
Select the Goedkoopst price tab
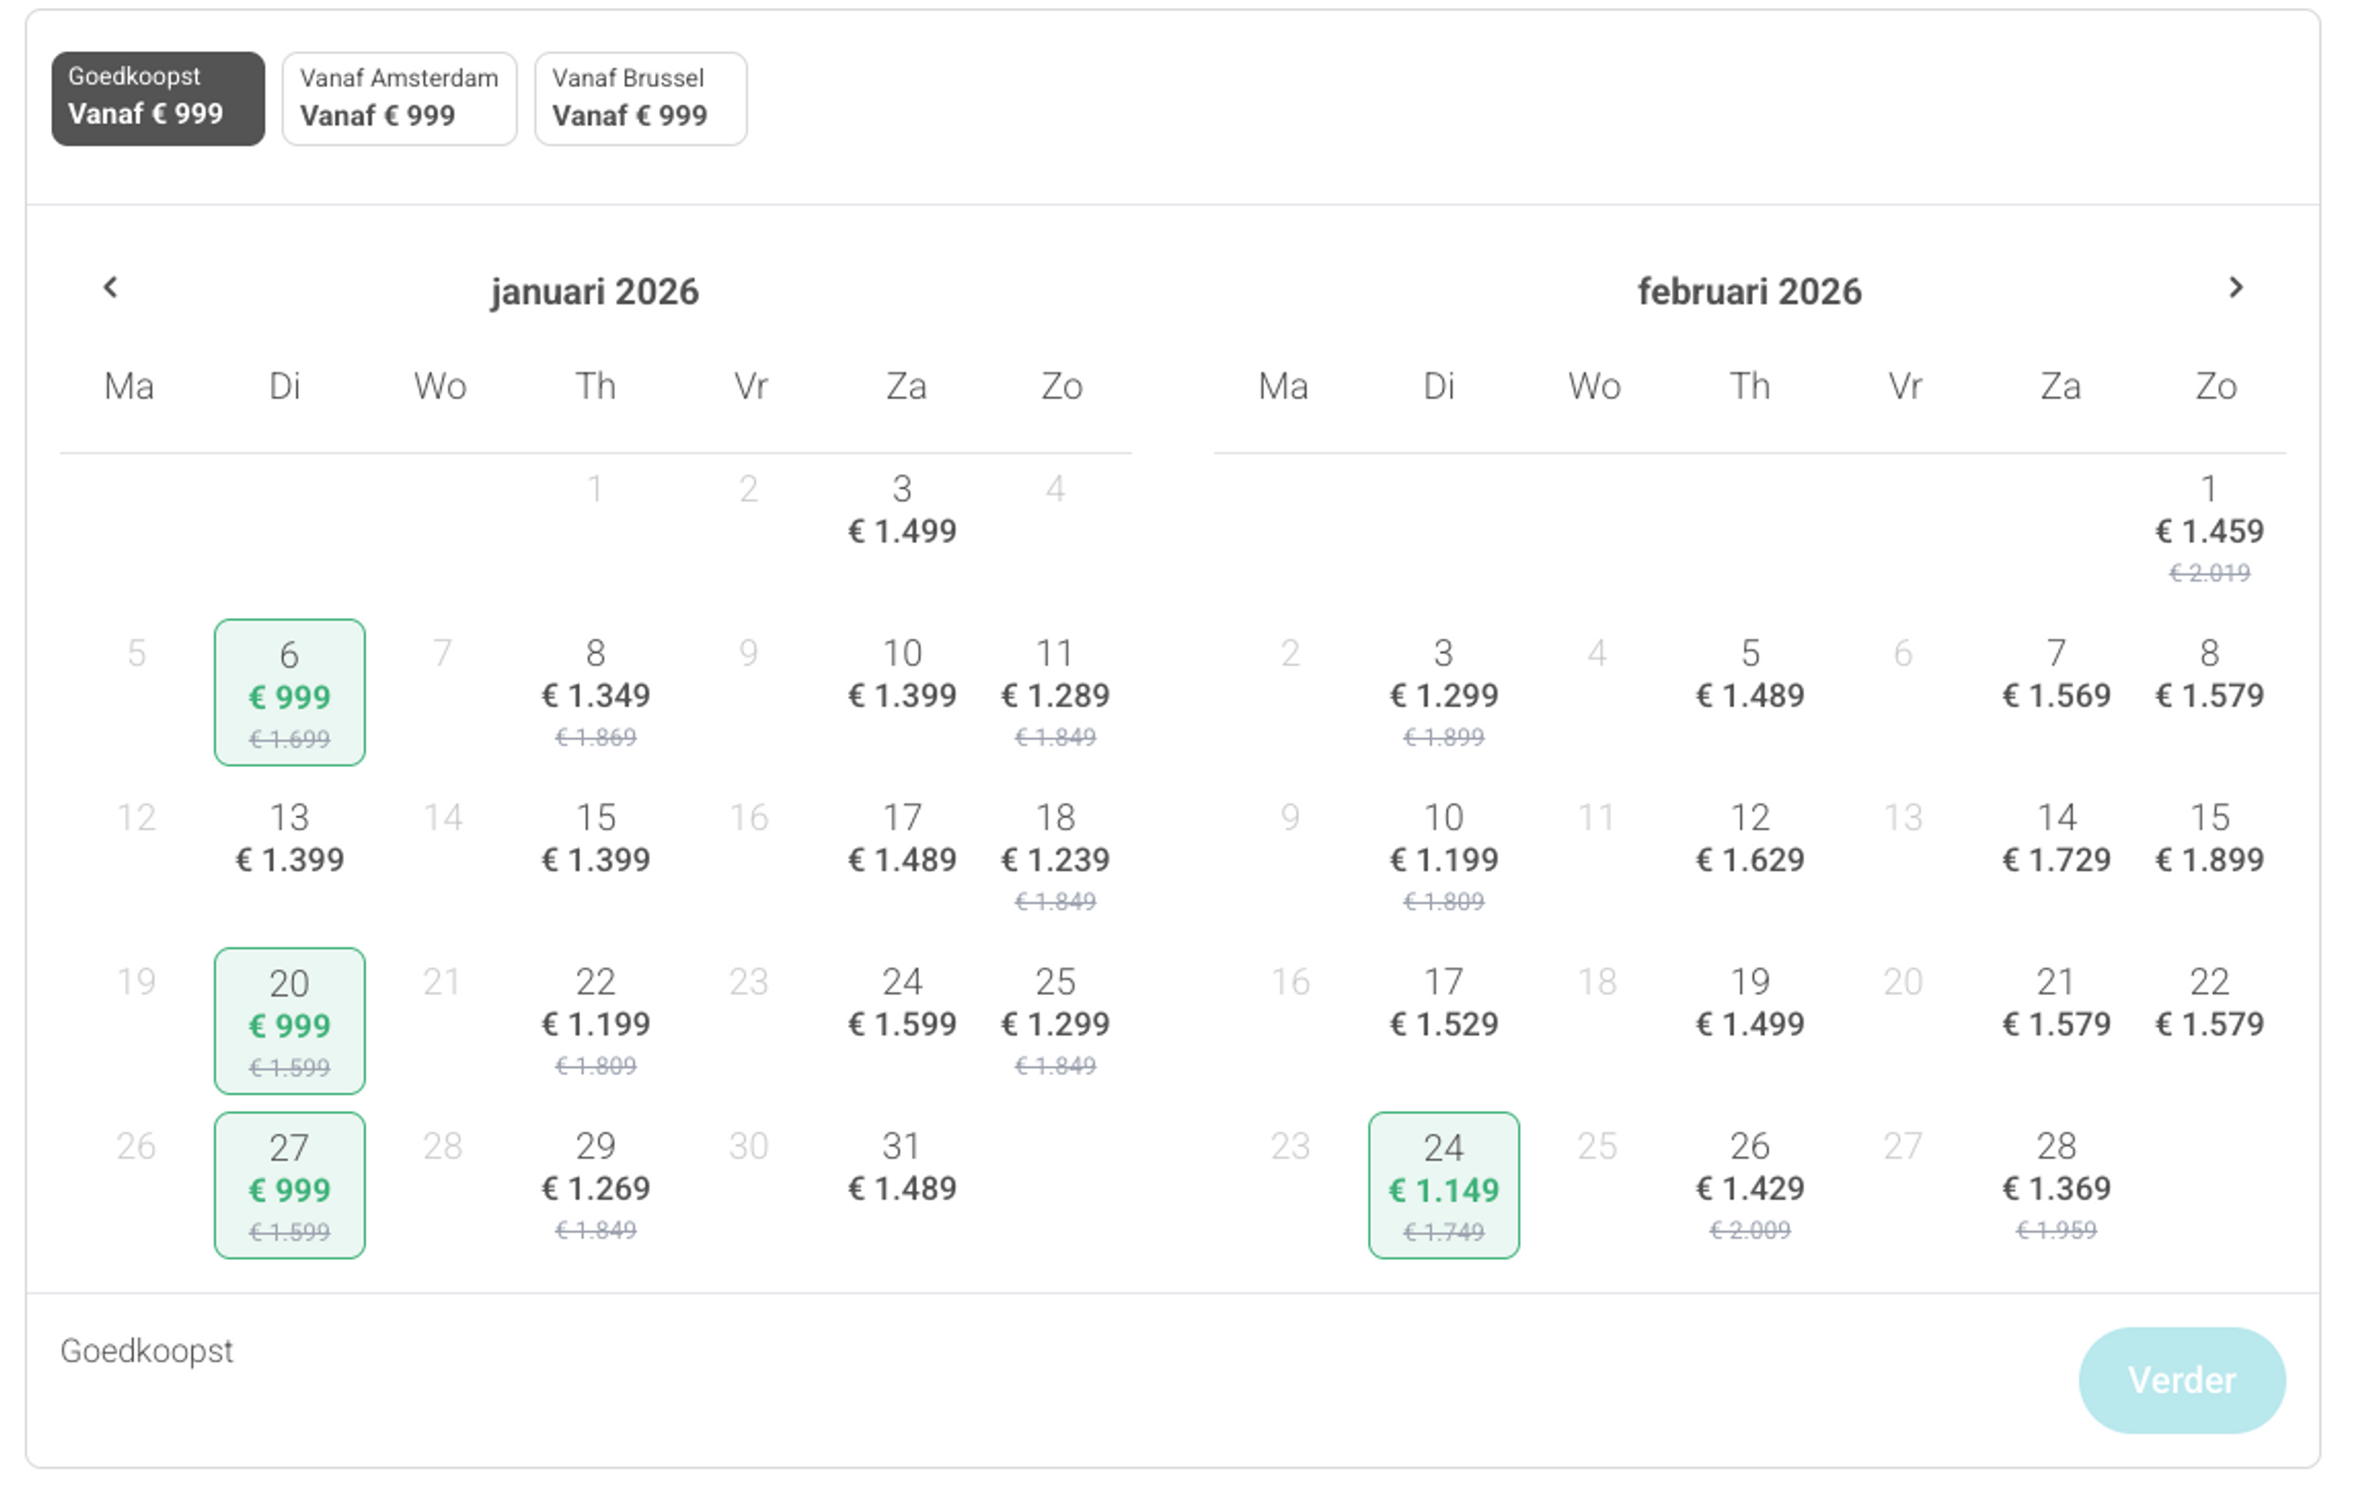pyautogui.click(x=158, y=99)
